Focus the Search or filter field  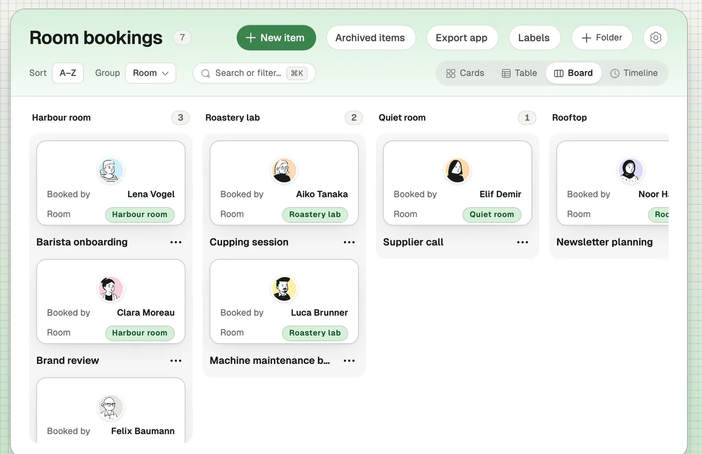pos(254,73)
